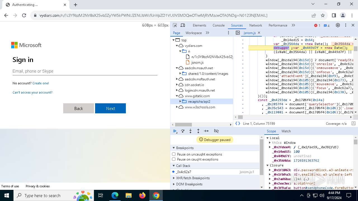The width and height of the screenshot is (358, 201).
Task: Open the Create one! link
Action: click(x=41, y=83)
